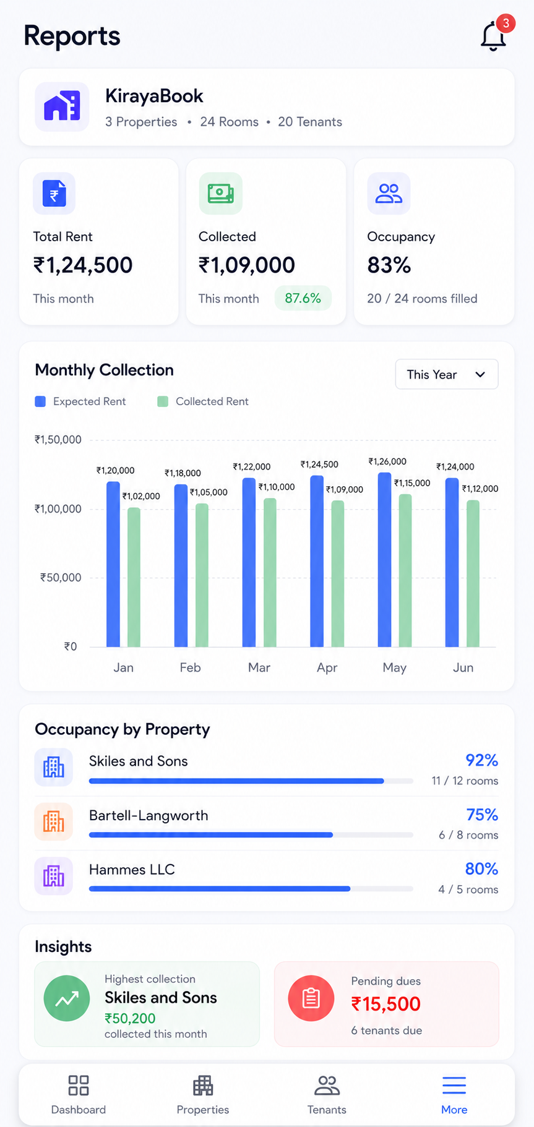Screen dimensions: 534x1127
Task: Toggle Expected Rent legend blue swatch
Action: tap(40, 401)
